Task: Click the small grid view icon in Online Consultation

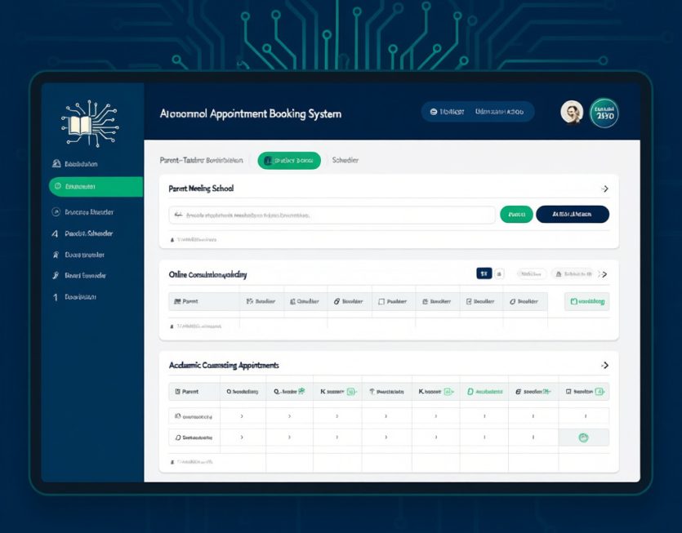Action: [x=500, y=274]
